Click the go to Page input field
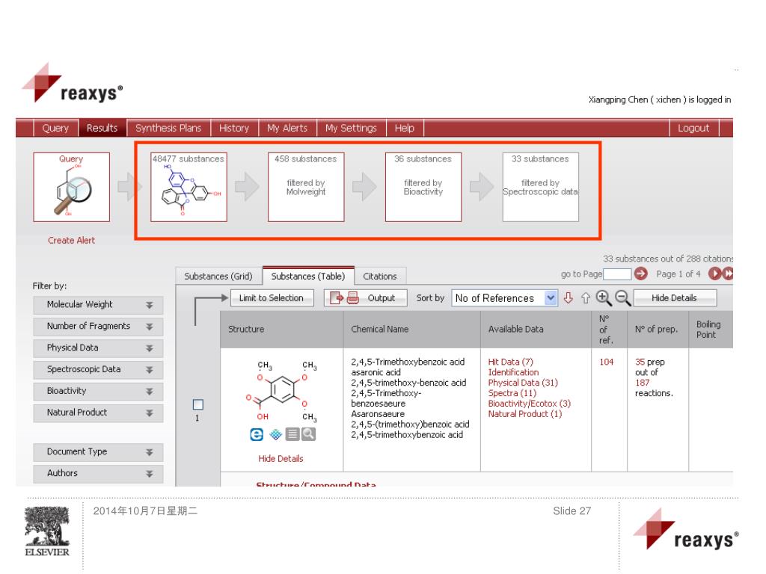 [617, 274]
